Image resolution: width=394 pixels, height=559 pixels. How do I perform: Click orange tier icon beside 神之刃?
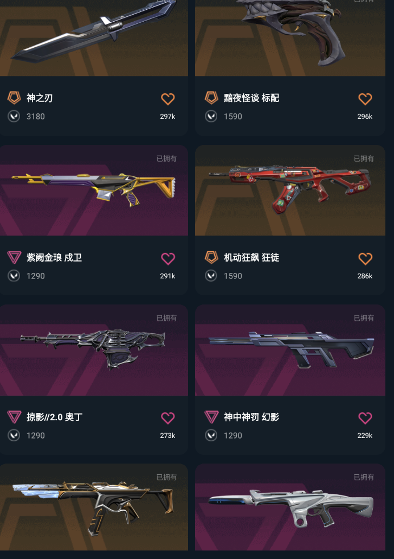[14, 98]
